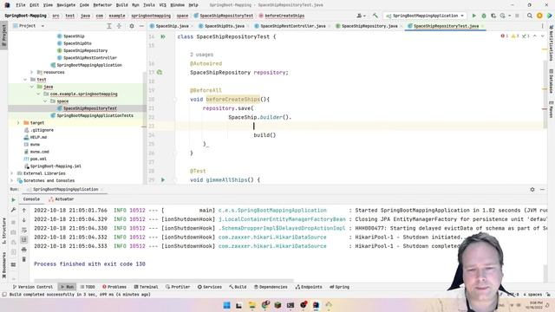This screenshot has height=312, width=555.
Task: Click the run gutter icon beside class declaration
Action: [163, 36]
